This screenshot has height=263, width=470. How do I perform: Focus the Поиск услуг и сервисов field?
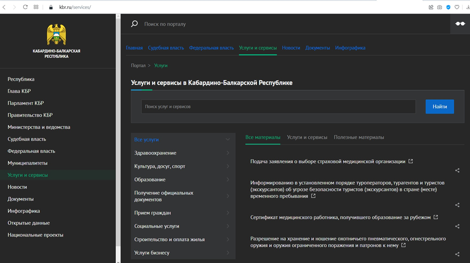(x=278, y=107)
